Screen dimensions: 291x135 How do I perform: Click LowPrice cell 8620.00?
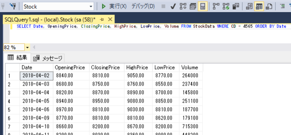tap(166, 118)
